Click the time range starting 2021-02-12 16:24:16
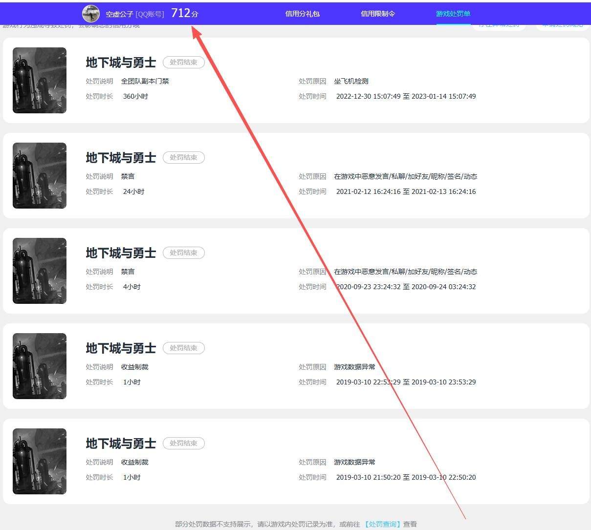This screenshot has height=530, width=591. (406, 191)
